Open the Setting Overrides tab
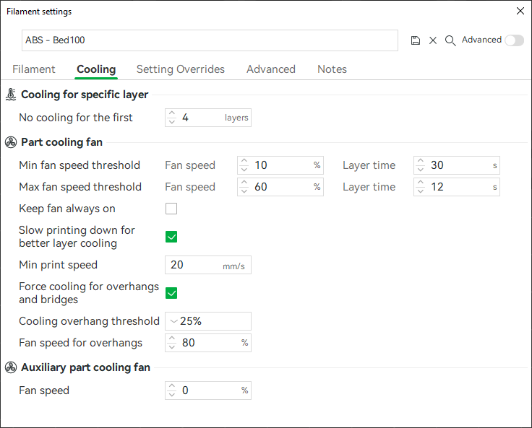Image resolution: width=532 pixels, height=428 pixels. [x=181, y=69]
